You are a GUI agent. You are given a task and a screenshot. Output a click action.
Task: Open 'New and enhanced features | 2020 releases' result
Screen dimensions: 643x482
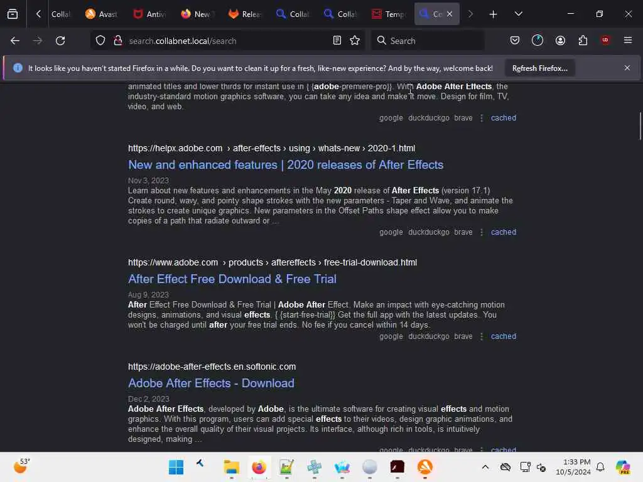(286, 165)
